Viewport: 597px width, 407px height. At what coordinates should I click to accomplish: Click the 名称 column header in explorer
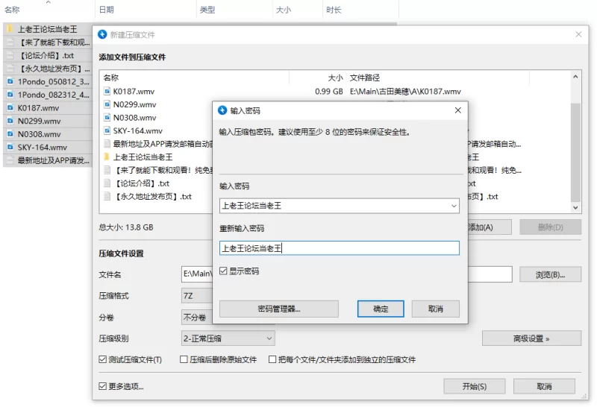12,10
